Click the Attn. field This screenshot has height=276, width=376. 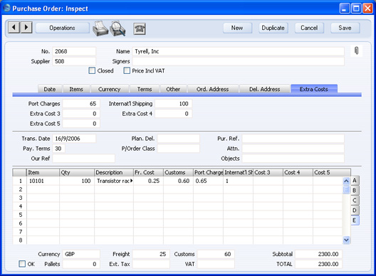point(293,149)
